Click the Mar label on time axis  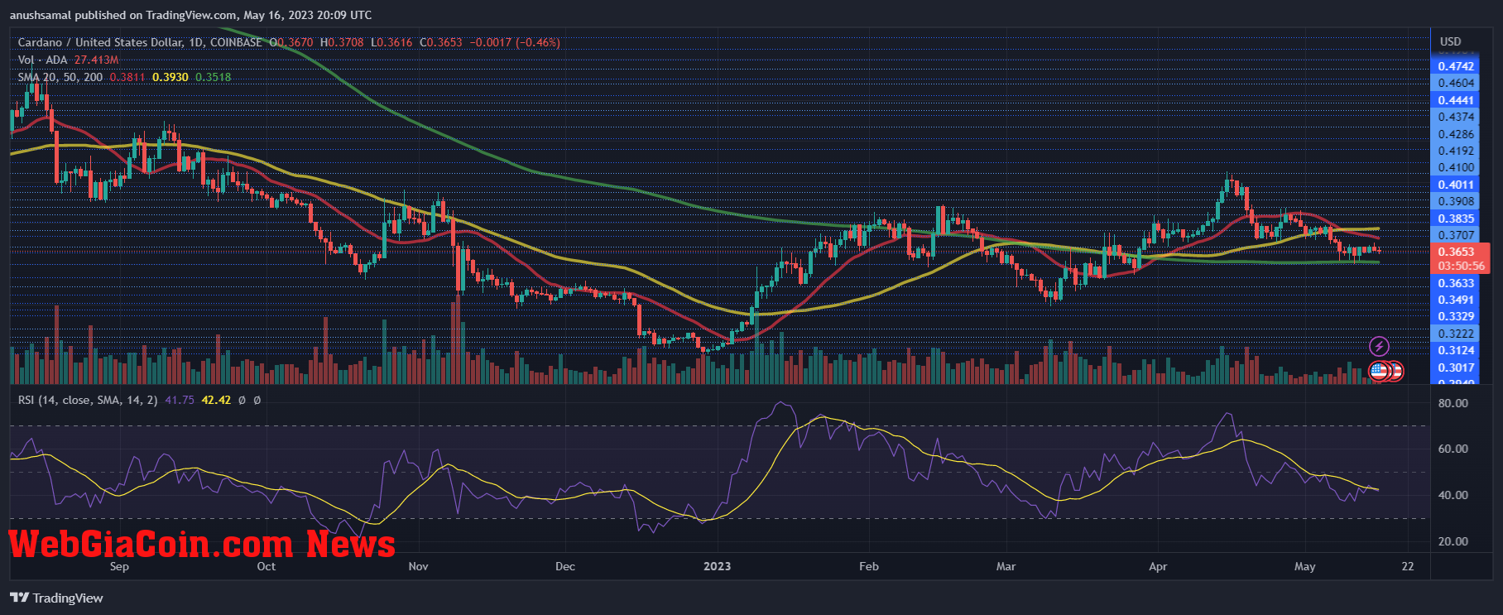(x=1006, y=566)
